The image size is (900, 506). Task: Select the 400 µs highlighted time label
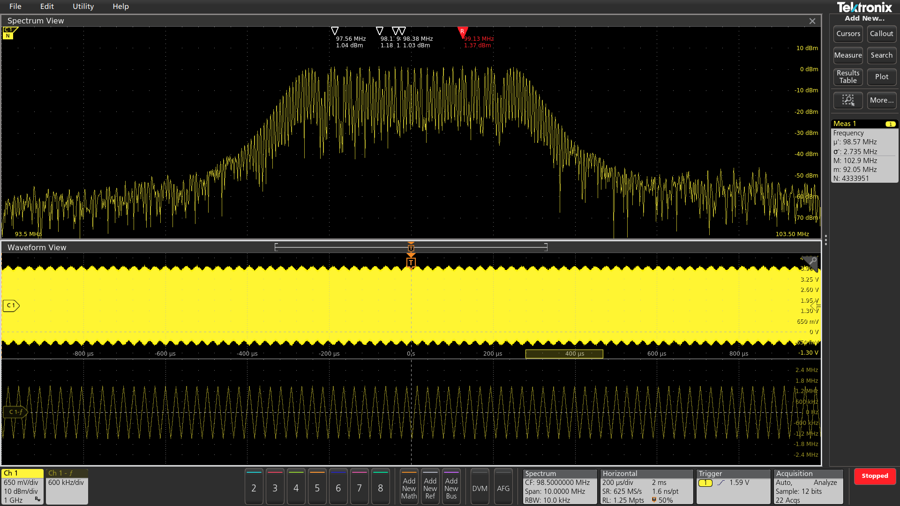click(x=564, y=354)
